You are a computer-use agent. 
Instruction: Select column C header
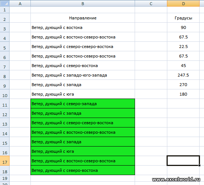151,3
